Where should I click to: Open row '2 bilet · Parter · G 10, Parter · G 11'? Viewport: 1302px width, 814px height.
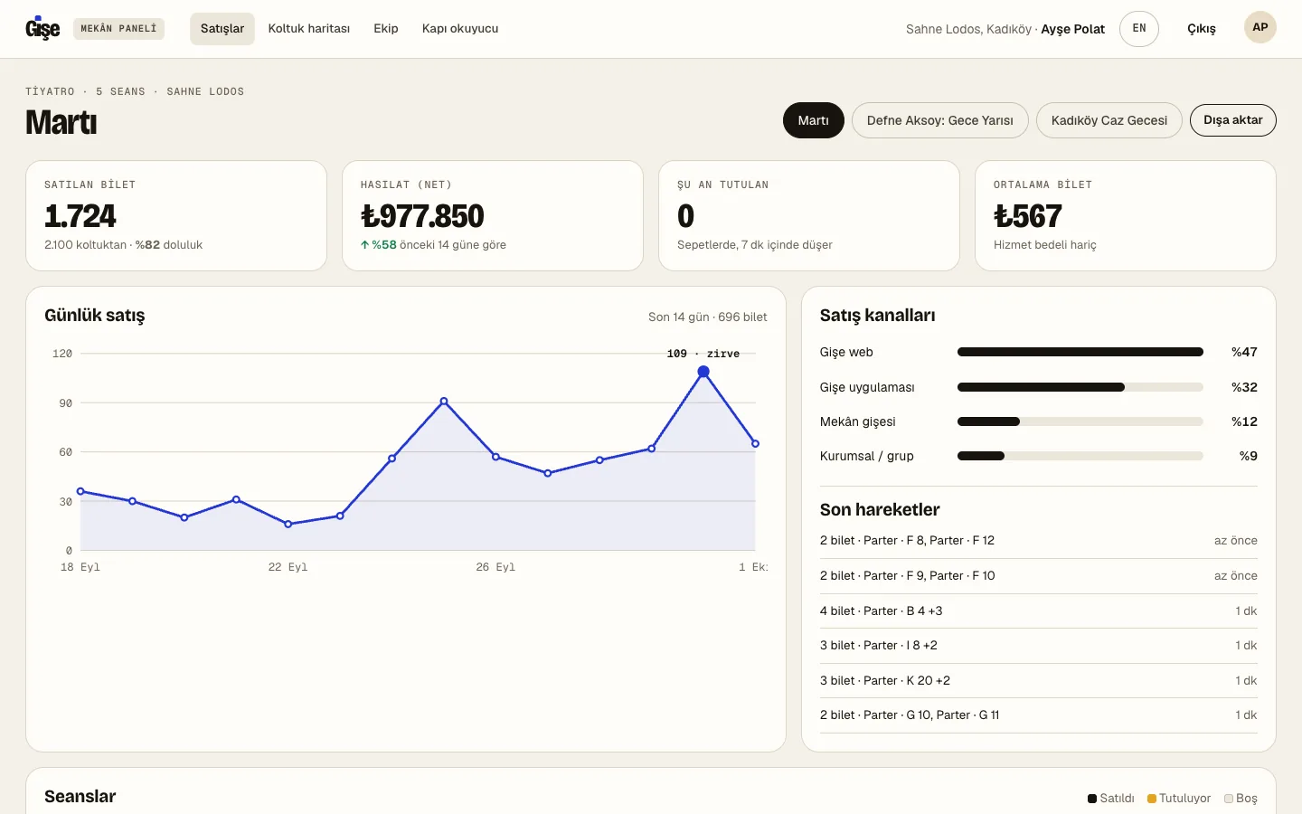click(1039, 715)
